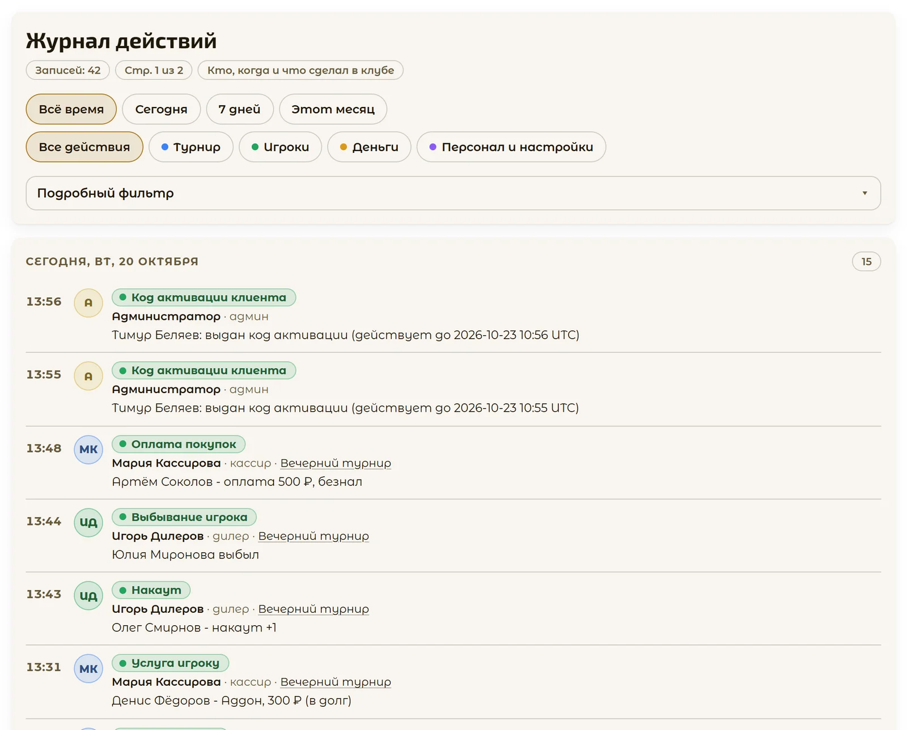Click the activation code text ending "10:56 UTC)"
Viewport: 907px width, 730px height.
(x=346, y=335)
